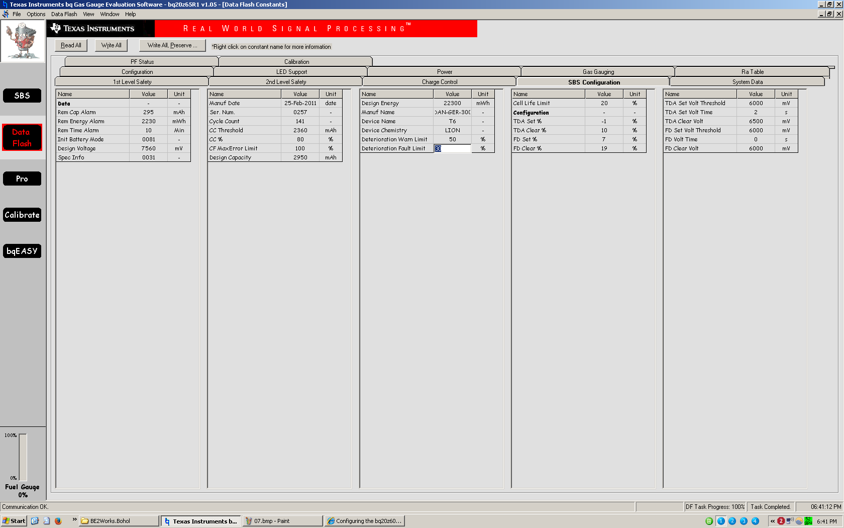Viewport: 844px width, 528px height.
Task: Switch to the Configuration tab
Action: (137, 72)
